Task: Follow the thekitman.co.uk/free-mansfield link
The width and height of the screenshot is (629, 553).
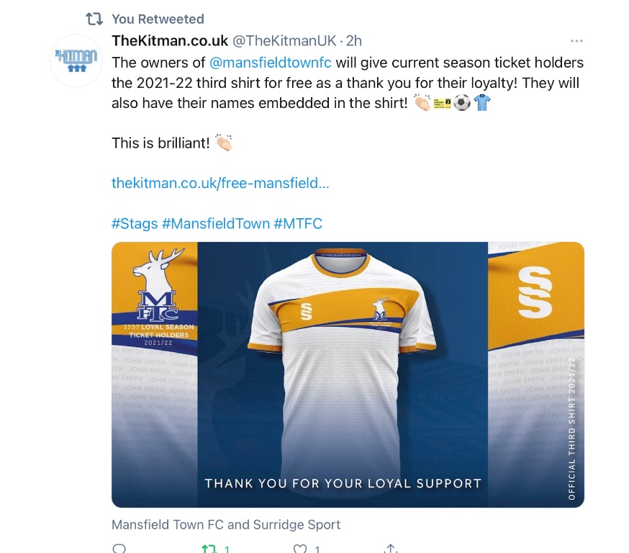Action: (220, 183)
